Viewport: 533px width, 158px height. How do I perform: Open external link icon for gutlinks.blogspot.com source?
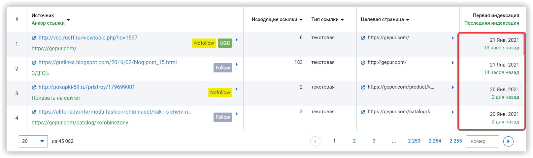[34, 63]
